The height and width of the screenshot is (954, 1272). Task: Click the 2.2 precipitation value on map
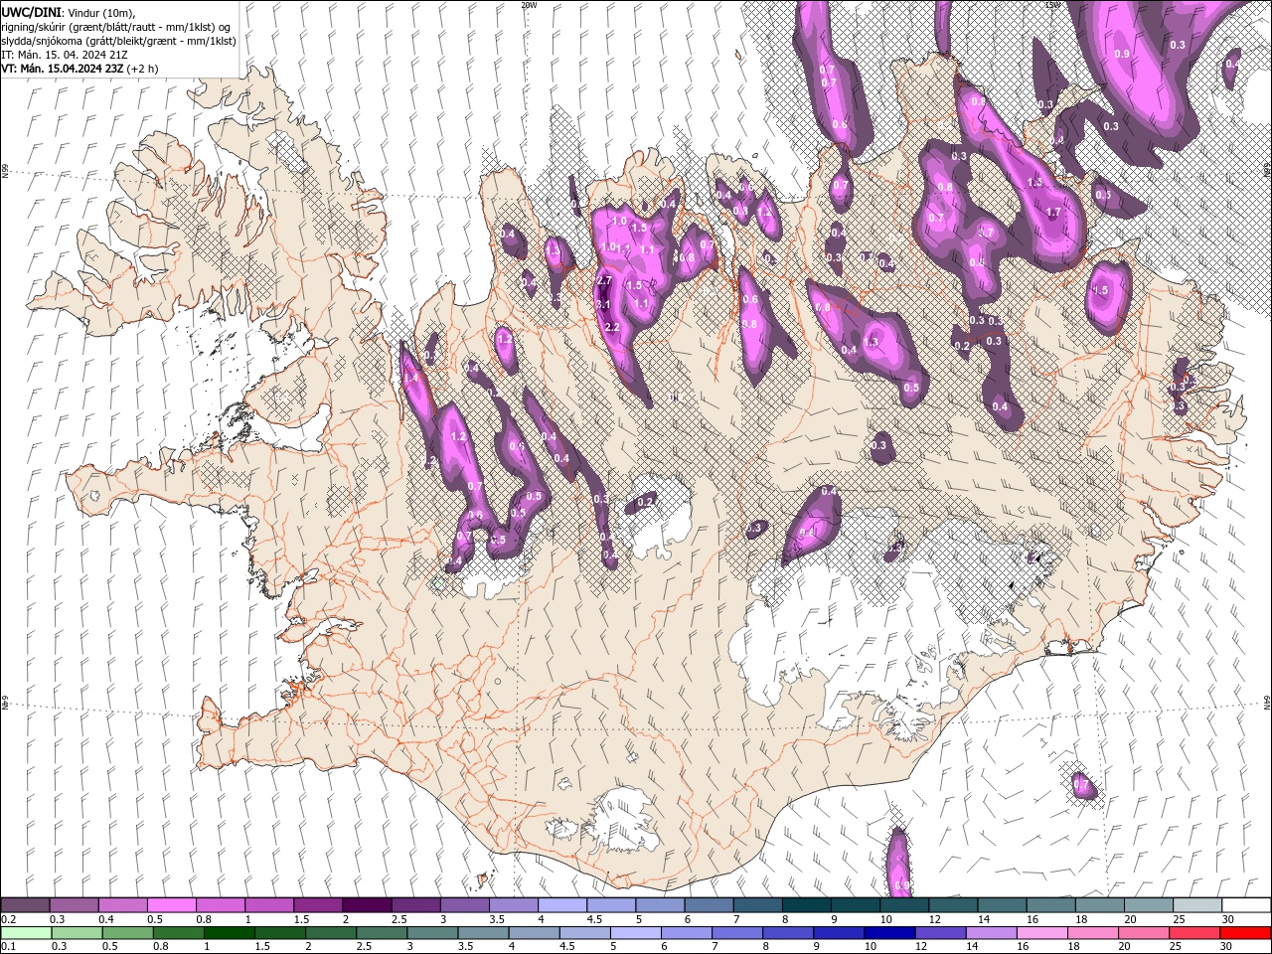(612, 327)
